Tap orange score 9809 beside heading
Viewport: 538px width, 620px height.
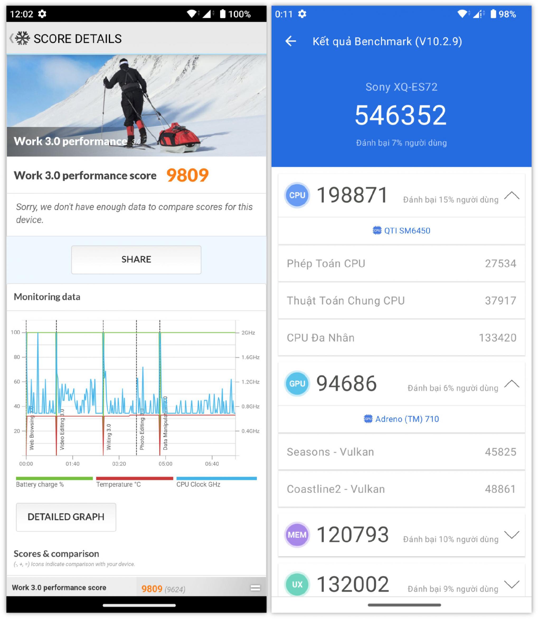coord(187,175)
